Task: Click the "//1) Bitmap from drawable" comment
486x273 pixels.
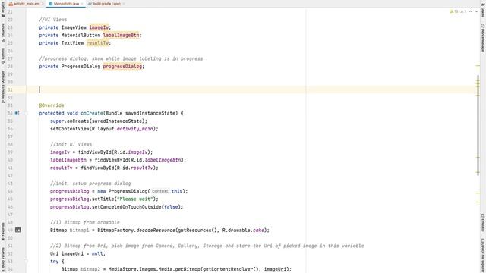Action: pyautogui.click(x=85, y=222)
